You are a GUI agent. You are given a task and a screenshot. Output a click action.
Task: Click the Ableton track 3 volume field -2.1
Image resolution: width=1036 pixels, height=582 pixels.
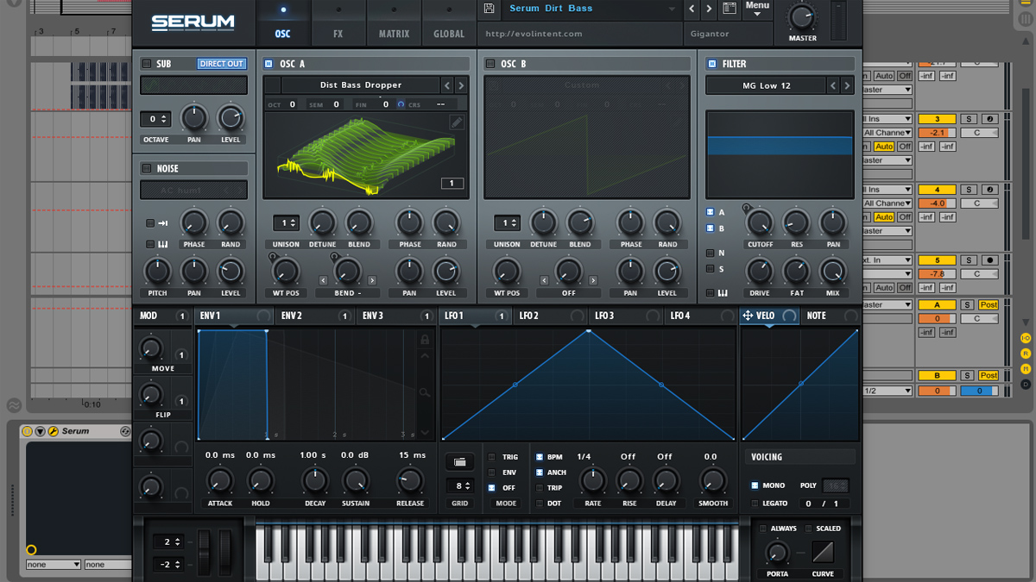937,133
